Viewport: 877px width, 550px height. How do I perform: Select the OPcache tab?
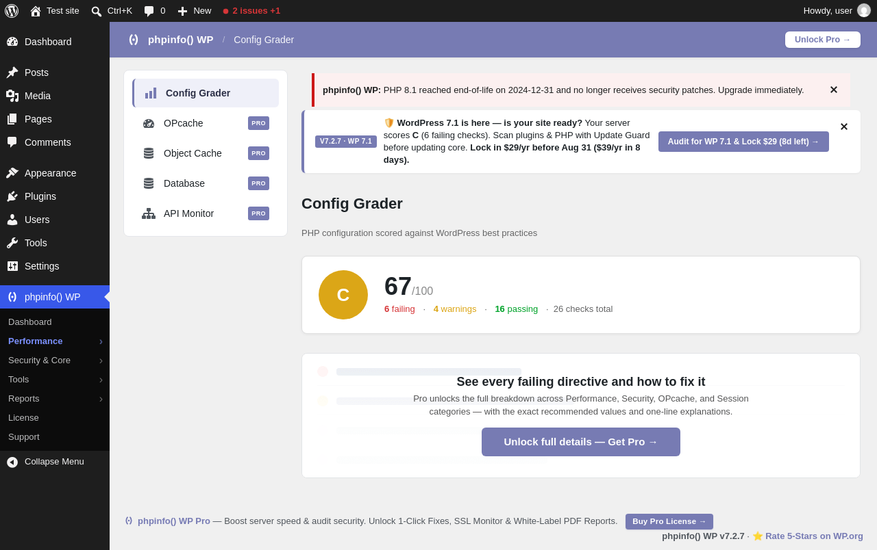pyautogui.click(x=206, y=123)
